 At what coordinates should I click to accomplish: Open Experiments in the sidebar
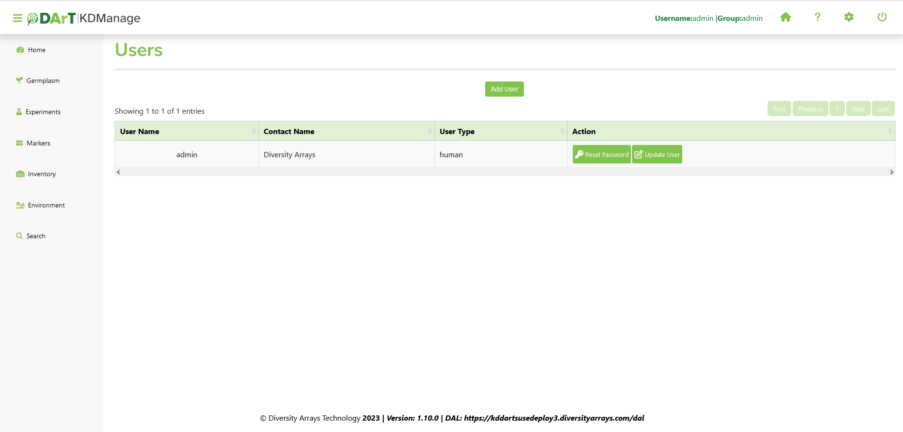click(43, 112)
